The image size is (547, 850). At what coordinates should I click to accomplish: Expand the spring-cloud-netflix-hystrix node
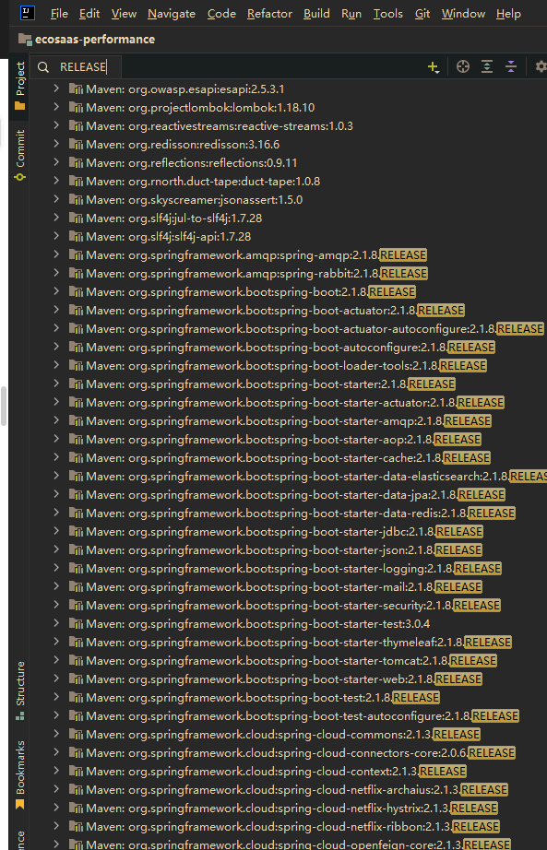pyautogui.click(x=56, y=808)
